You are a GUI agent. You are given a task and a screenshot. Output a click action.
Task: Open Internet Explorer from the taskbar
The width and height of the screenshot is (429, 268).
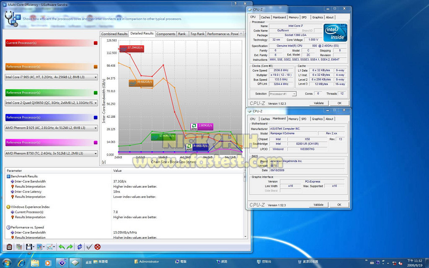coord(21,263)
